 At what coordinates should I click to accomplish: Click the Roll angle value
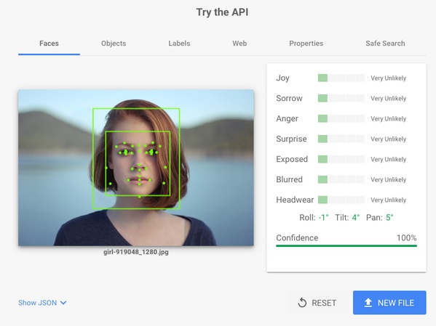point(323,217)
